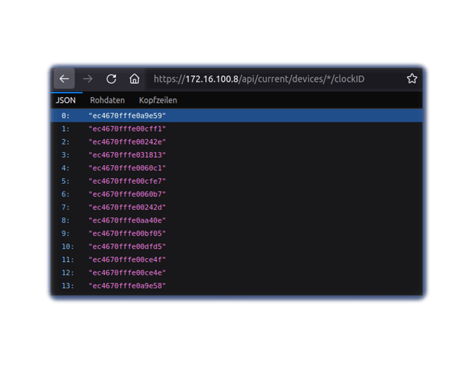Click the index key "13:"

click(x=68, y=286)
